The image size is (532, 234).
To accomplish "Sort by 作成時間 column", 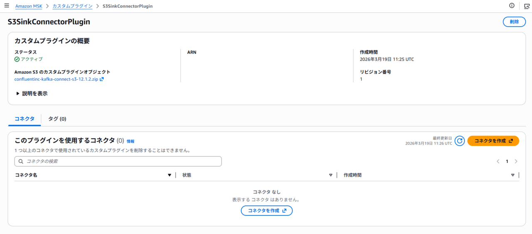I will (512, 175).
